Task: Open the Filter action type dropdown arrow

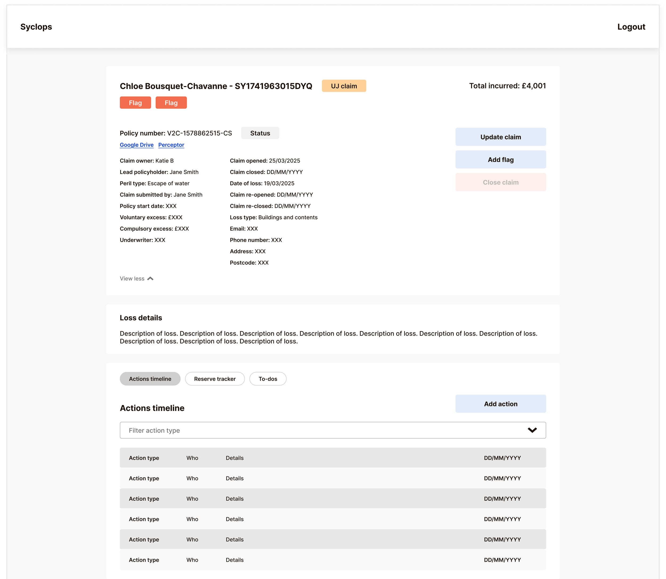Action: pyautogui.click(x=532, y=430)
